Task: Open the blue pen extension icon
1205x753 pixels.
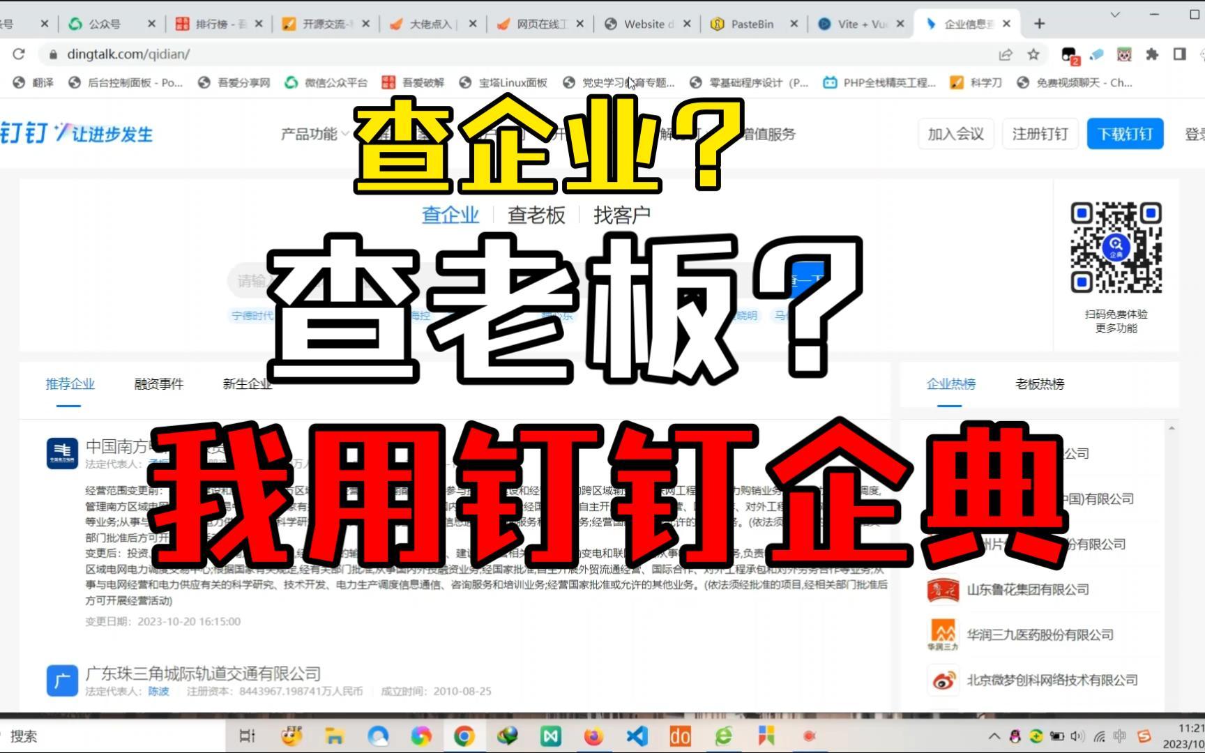Action: pos(1097,54)
